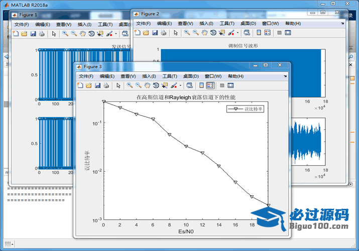Hide Plot Tools icon in Figure 2

[x=279, y=33]
